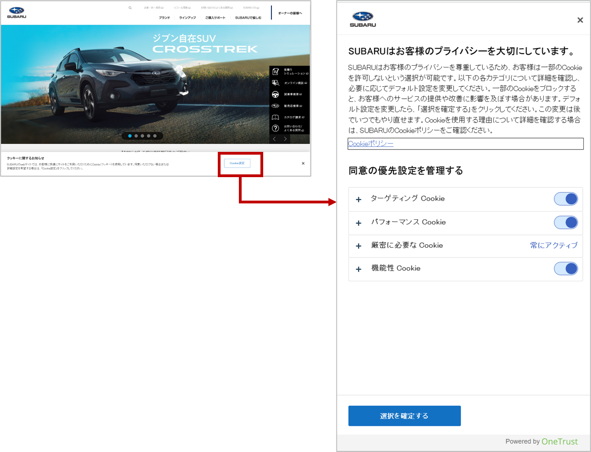The image size is (591, 452).
Task: Select the third carousel dot
Action: pos(143,136)
